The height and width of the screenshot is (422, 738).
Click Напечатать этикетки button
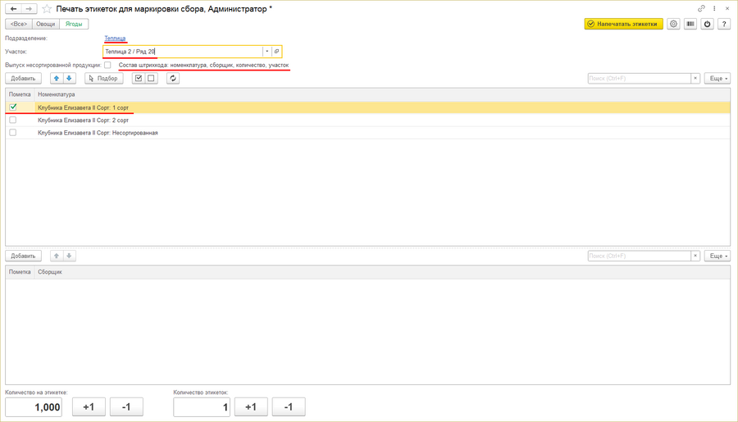[x=624, y=24]
